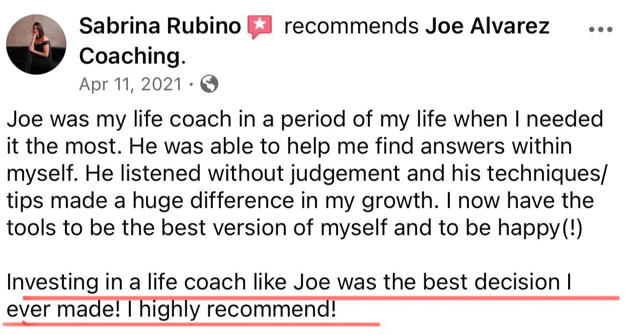Image resolution: width=634 pixels, height=335 pixels.
Task: Select the line about listening without judgement
Action: [x=307, y=174]
